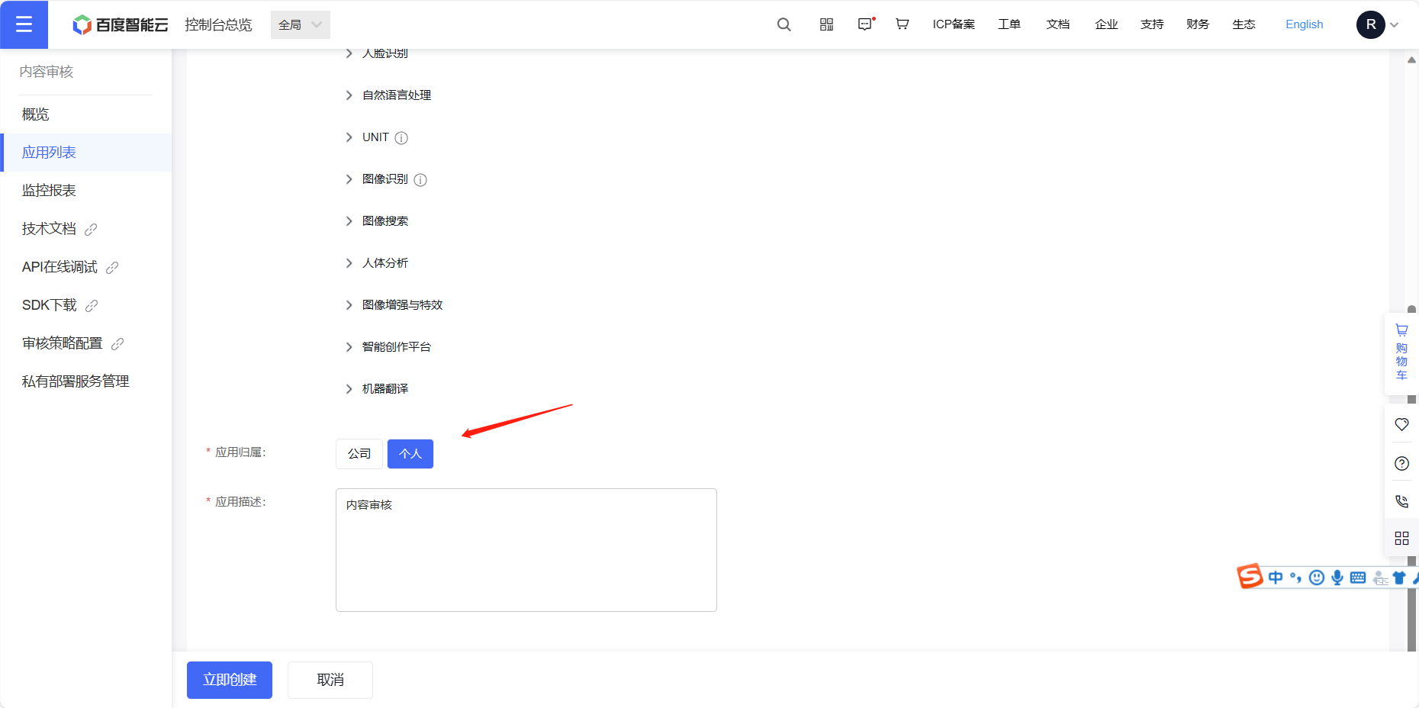Open the hamburger menu button
Image resolution: width=1419 pixels, height=708 pixels.
(24, 24)
